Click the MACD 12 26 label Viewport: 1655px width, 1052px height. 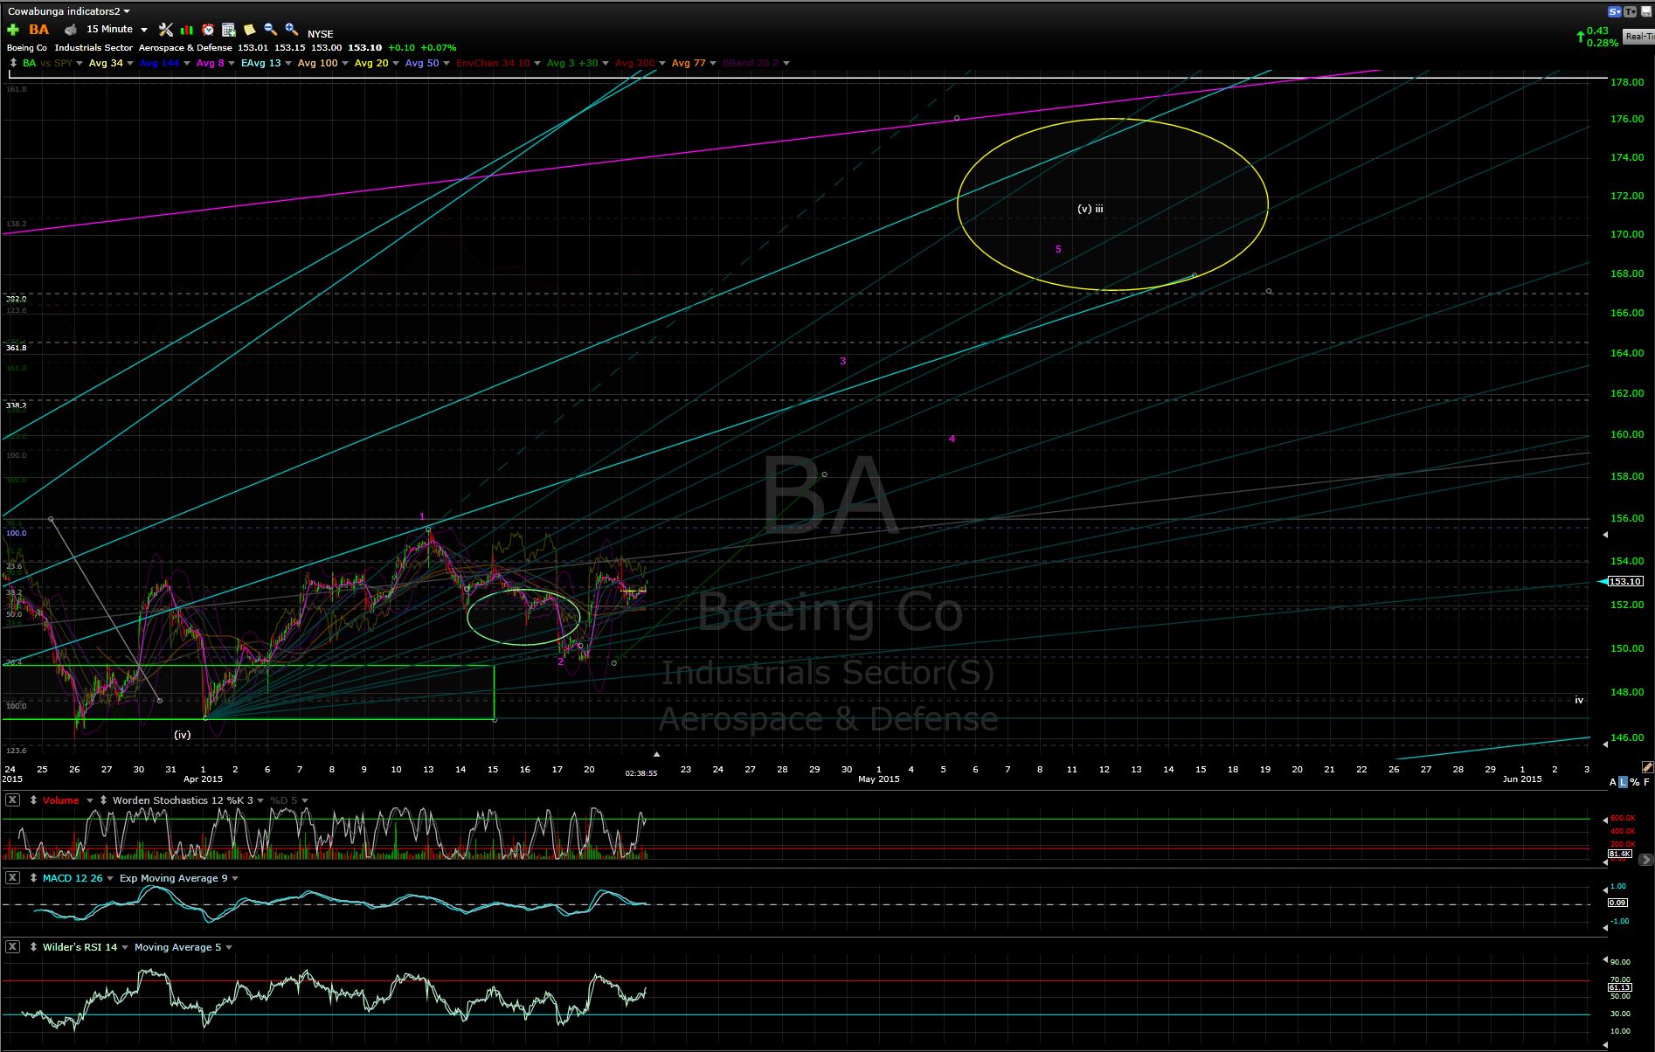73,878
